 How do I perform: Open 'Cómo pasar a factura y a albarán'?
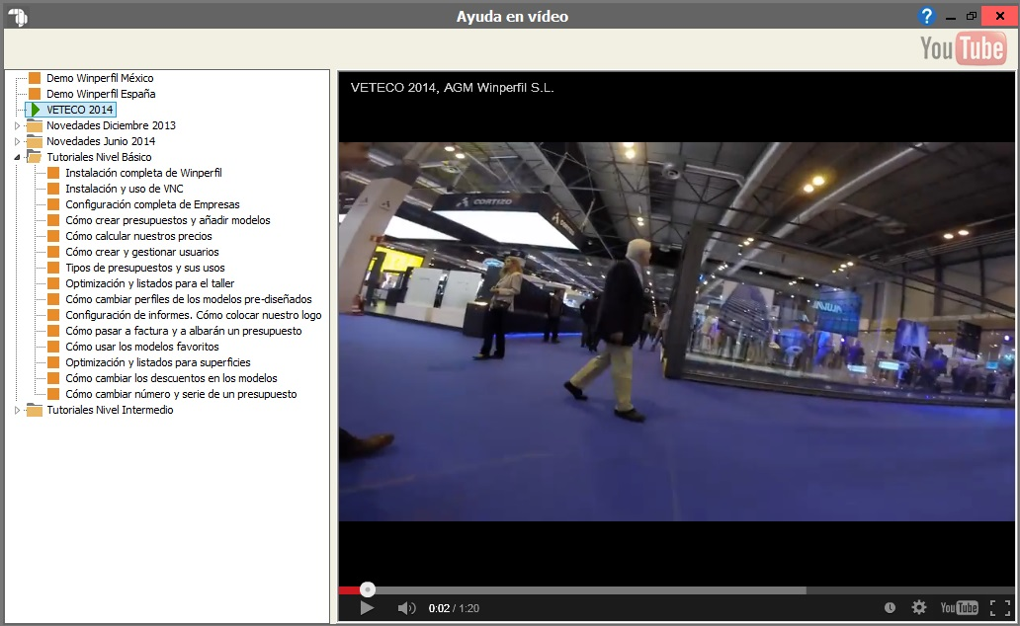pyautogui.click(x=184, y=331)
